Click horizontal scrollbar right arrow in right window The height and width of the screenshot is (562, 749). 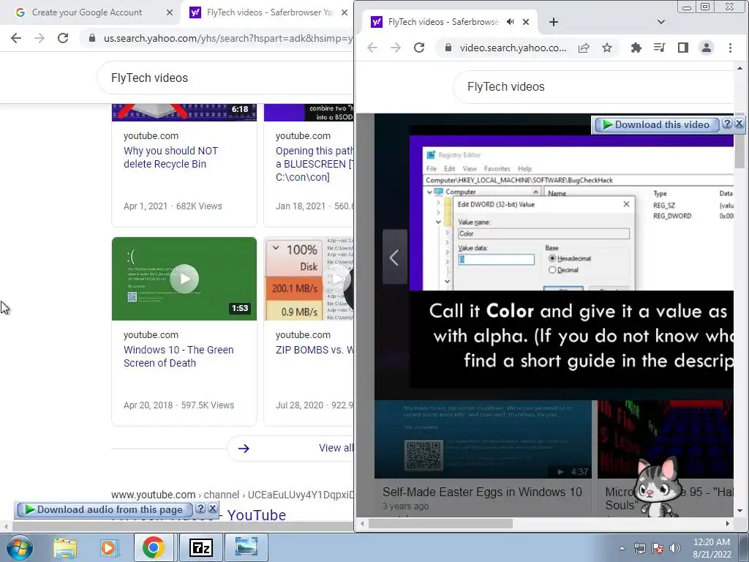click(x=728, y=524)
